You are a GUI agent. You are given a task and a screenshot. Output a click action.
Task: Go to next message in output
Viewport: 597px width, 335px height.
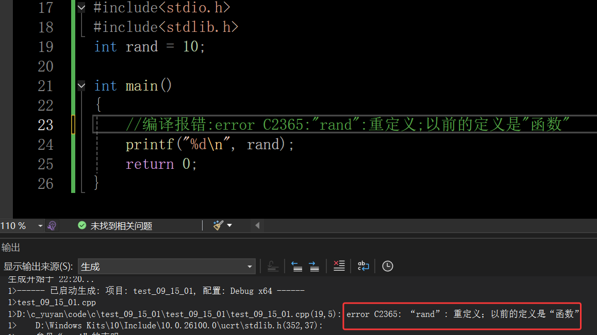pyautogui.click(x=314, y=266)
